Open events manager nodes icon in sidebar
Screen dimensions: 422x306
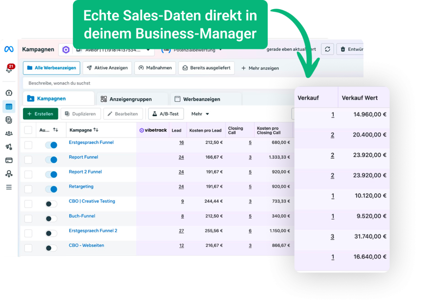9,174
